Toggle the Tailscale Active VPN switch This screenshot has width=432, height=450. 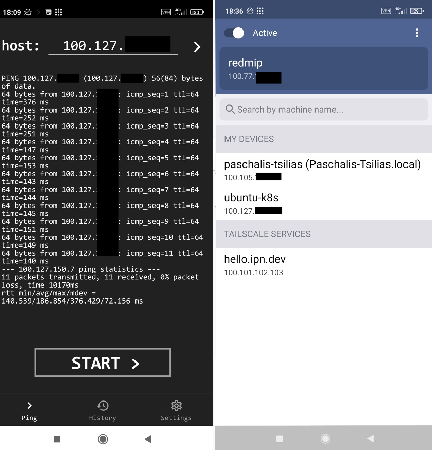tap(234, 33)
